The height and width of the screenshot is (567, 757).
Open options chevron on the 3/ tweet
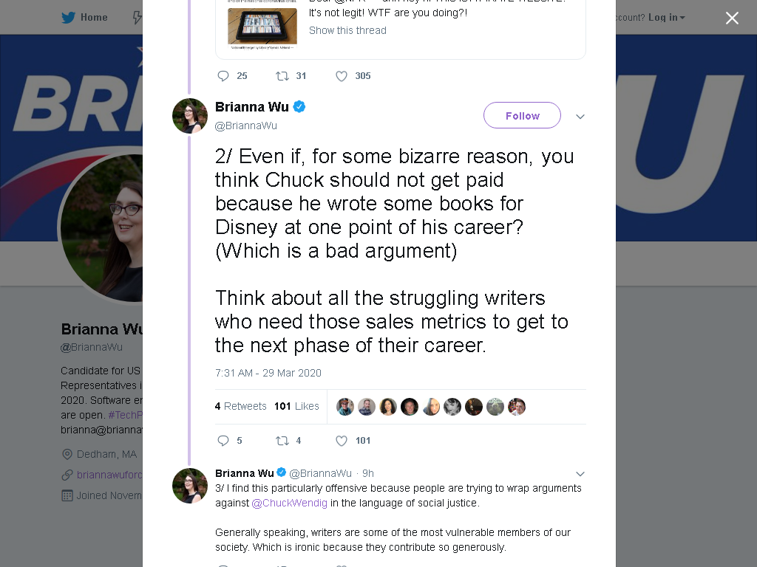coord(580,473)
